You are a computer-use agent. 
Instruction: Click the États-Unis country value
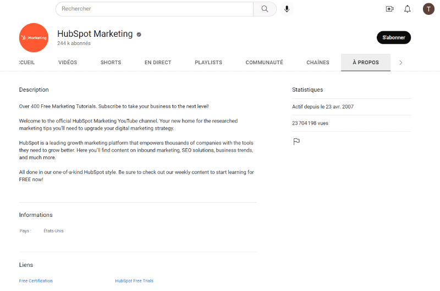pos(53,231)
